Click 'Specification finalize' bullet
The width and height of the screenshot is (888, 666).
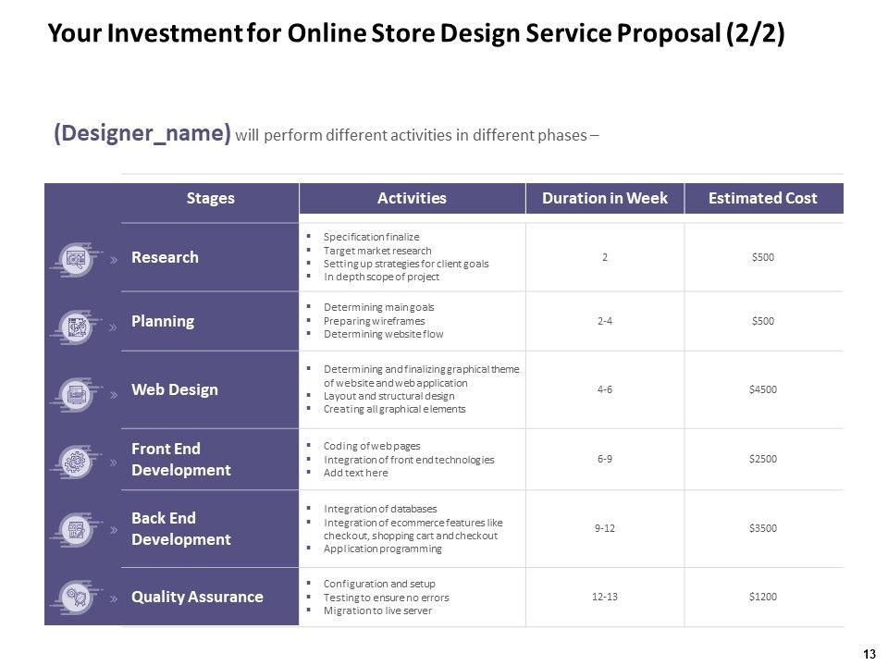point(372,237)
